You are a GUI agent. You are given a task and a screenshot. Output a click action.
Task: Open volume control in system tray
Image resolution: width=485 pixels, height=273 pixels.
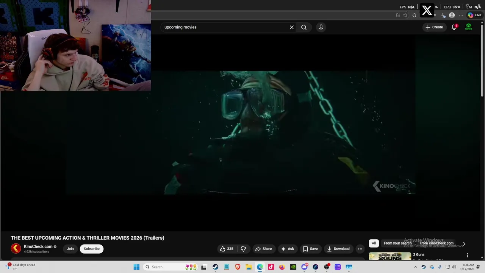pyautogui.click(x=454, y=267)
